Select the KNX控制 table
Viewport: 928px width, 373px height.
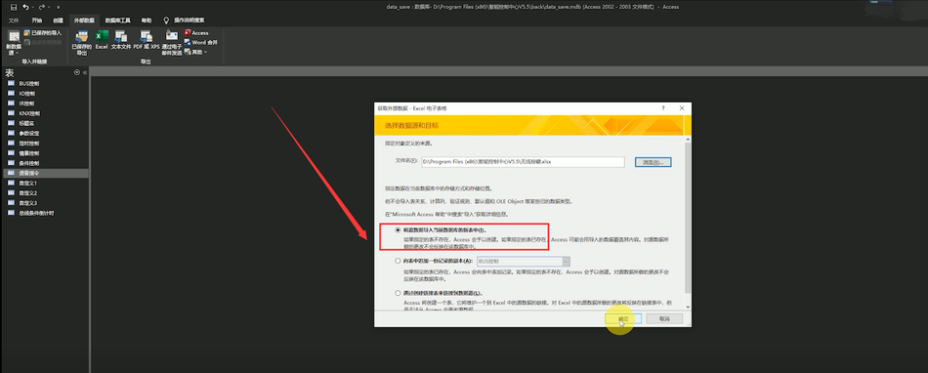coord(45,113)
